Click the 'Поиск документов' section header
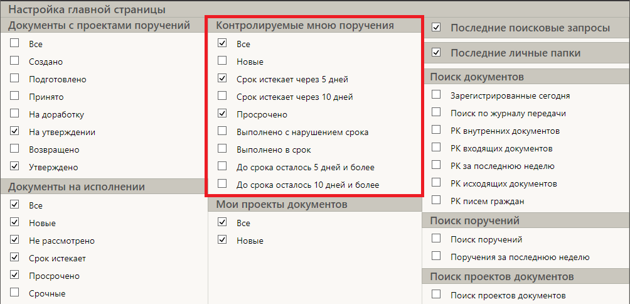The height and width of the screenshot is (304, 630). coord(477,77)
